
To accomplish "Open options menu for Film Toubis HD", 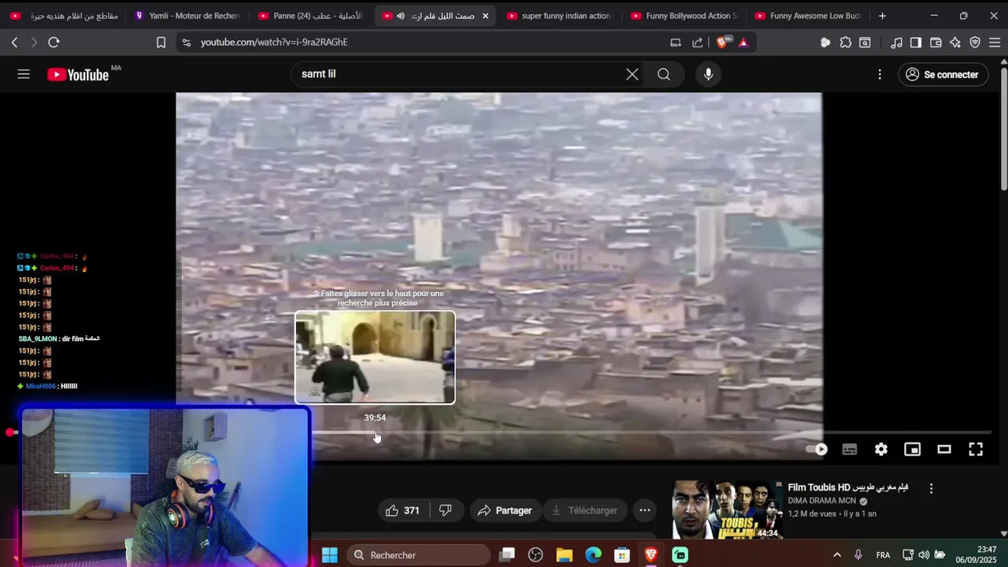I will (x=931, y=488).
